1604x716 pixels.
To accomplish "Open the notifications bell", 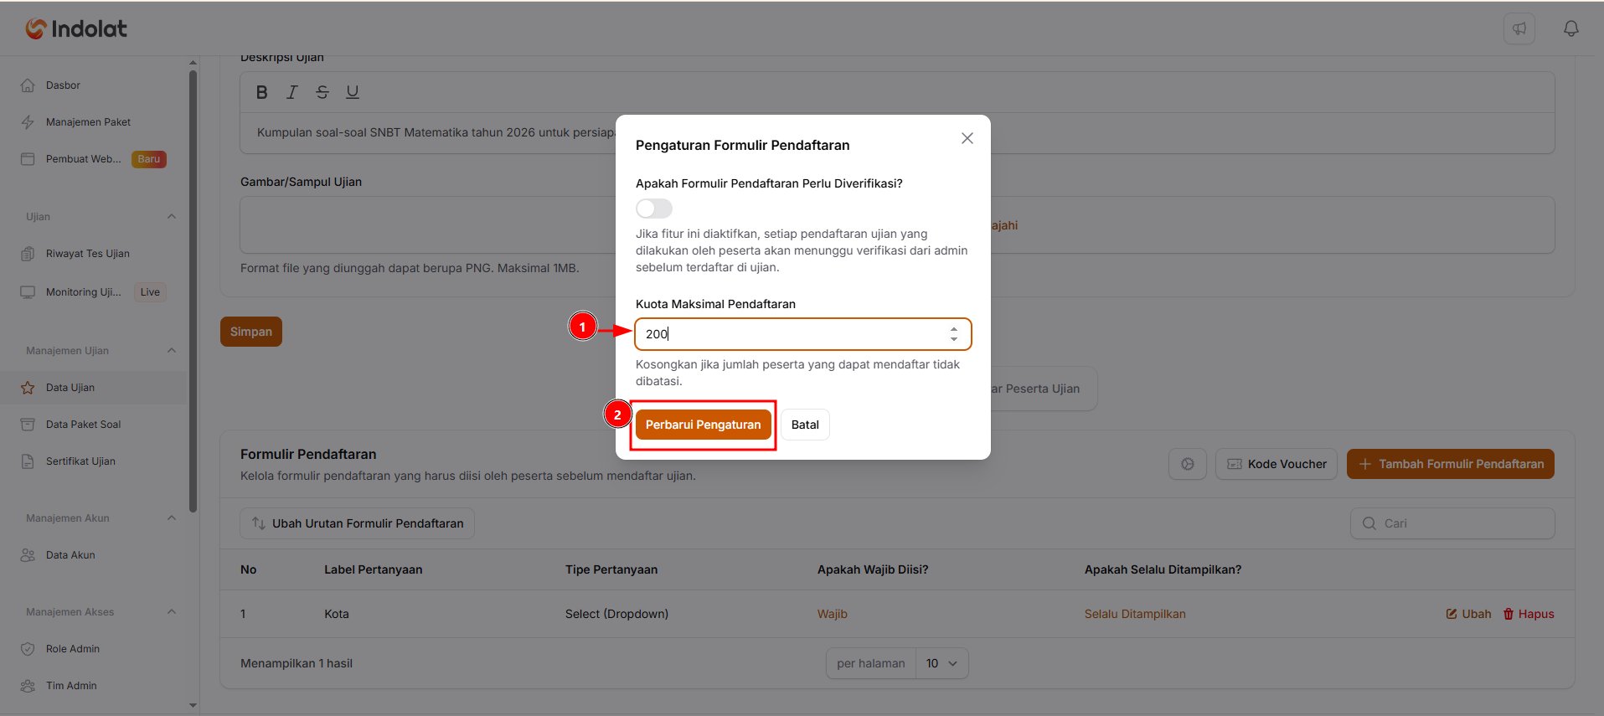I will 1571,28.
